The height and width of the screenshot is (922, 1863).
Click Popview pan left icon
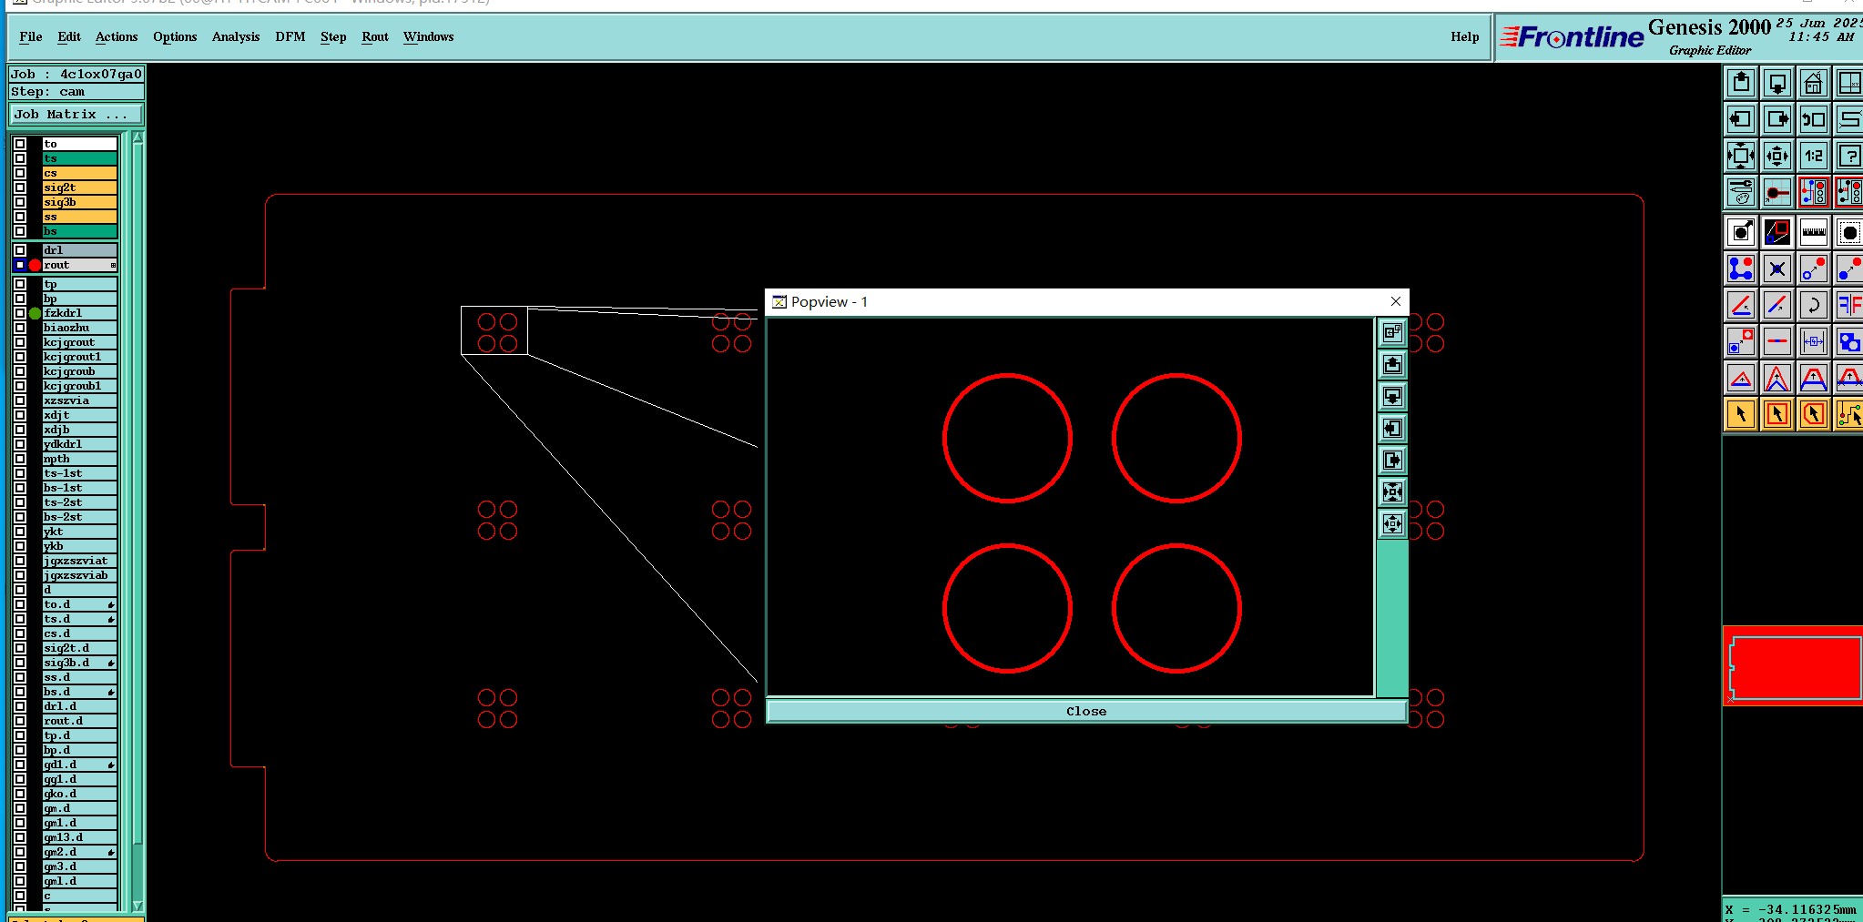1392,429
